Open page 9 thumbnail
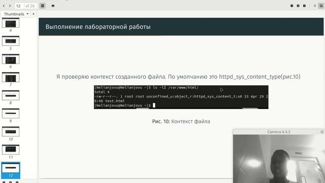325x183 pixels. pyautogui.click(x=11, y=113)
